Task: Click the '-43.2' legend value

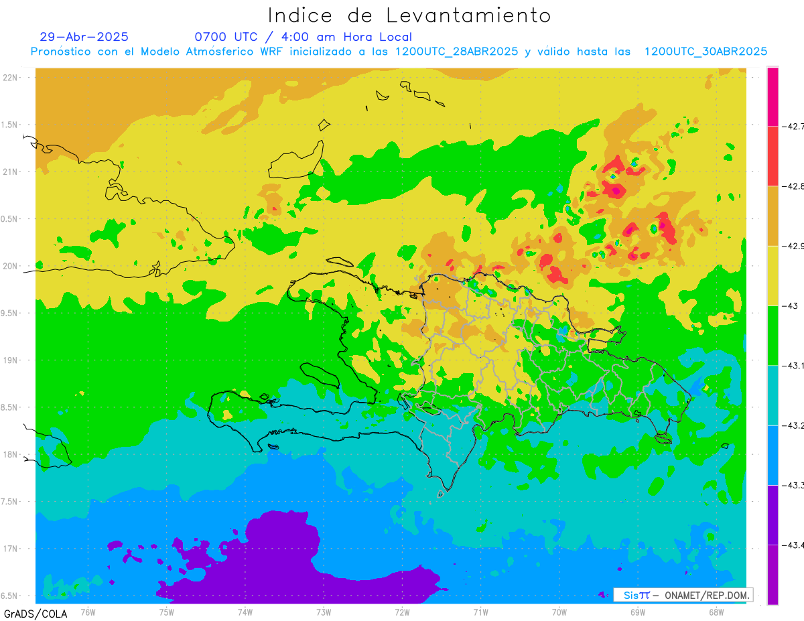Action: (x=793, y=425)
